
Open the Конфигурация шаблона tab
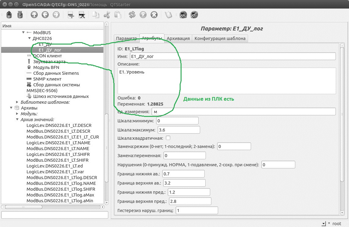point(220,38)
